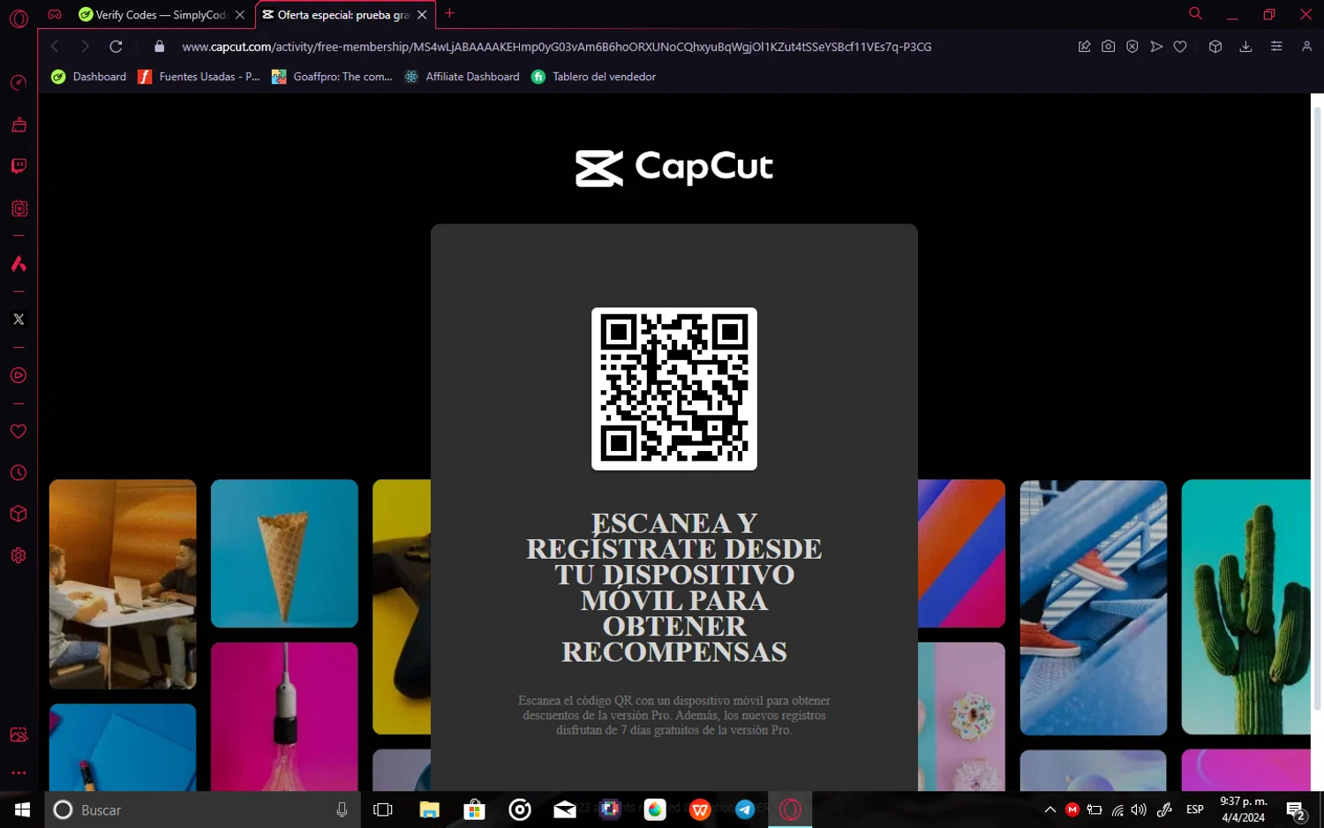Viewport: 1324px width, 828px height.
Task: Open X (Twitter) panel in sidebar
Action: coord(19,320)
